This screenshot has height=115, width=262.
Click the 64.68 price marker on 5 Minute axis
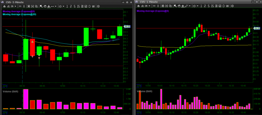click(127, 26)
